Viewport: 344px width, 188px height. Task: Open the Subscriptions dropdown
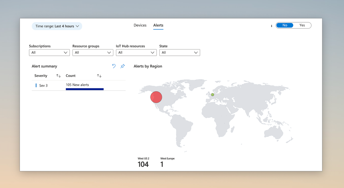[49, 53]
